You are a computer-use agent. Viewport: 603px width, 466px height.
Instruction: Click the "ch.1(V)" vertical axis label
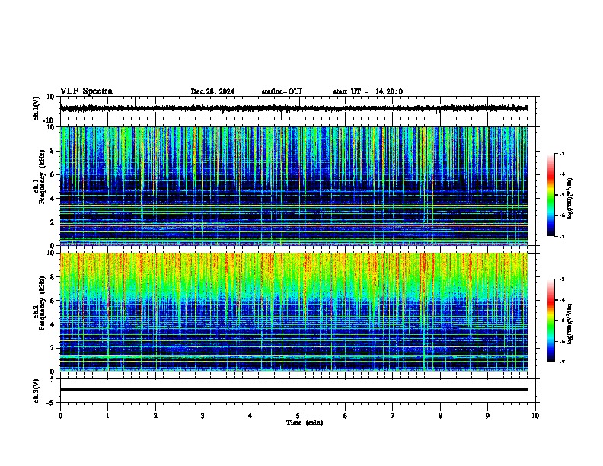coord(37,108)
